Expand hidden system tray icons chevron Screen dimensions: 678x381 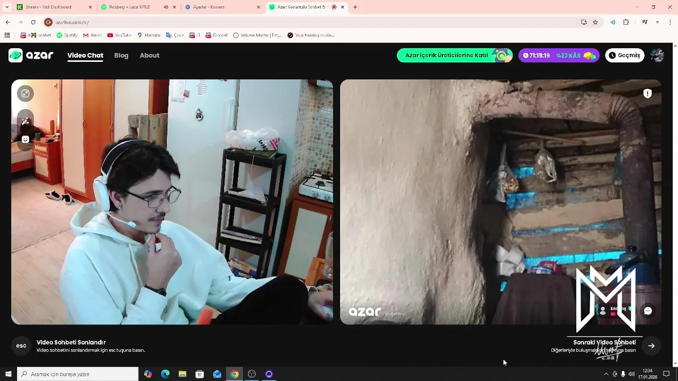(606, 374)
